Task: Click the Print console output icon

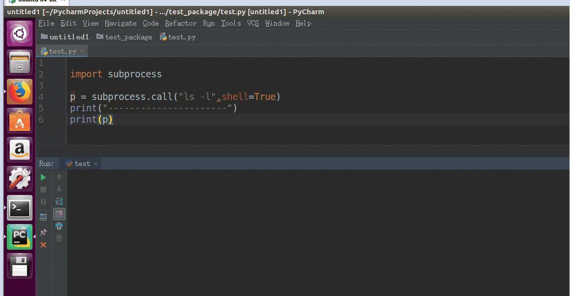Action: coord(59,226)
